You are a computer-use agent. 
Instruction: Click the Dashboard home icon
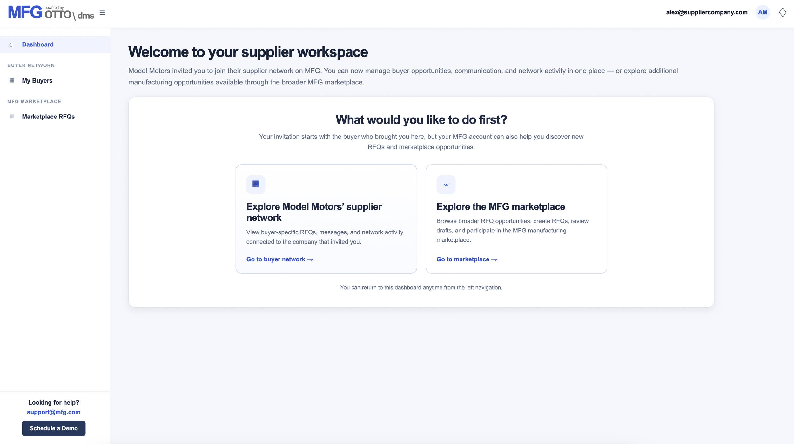11,45
